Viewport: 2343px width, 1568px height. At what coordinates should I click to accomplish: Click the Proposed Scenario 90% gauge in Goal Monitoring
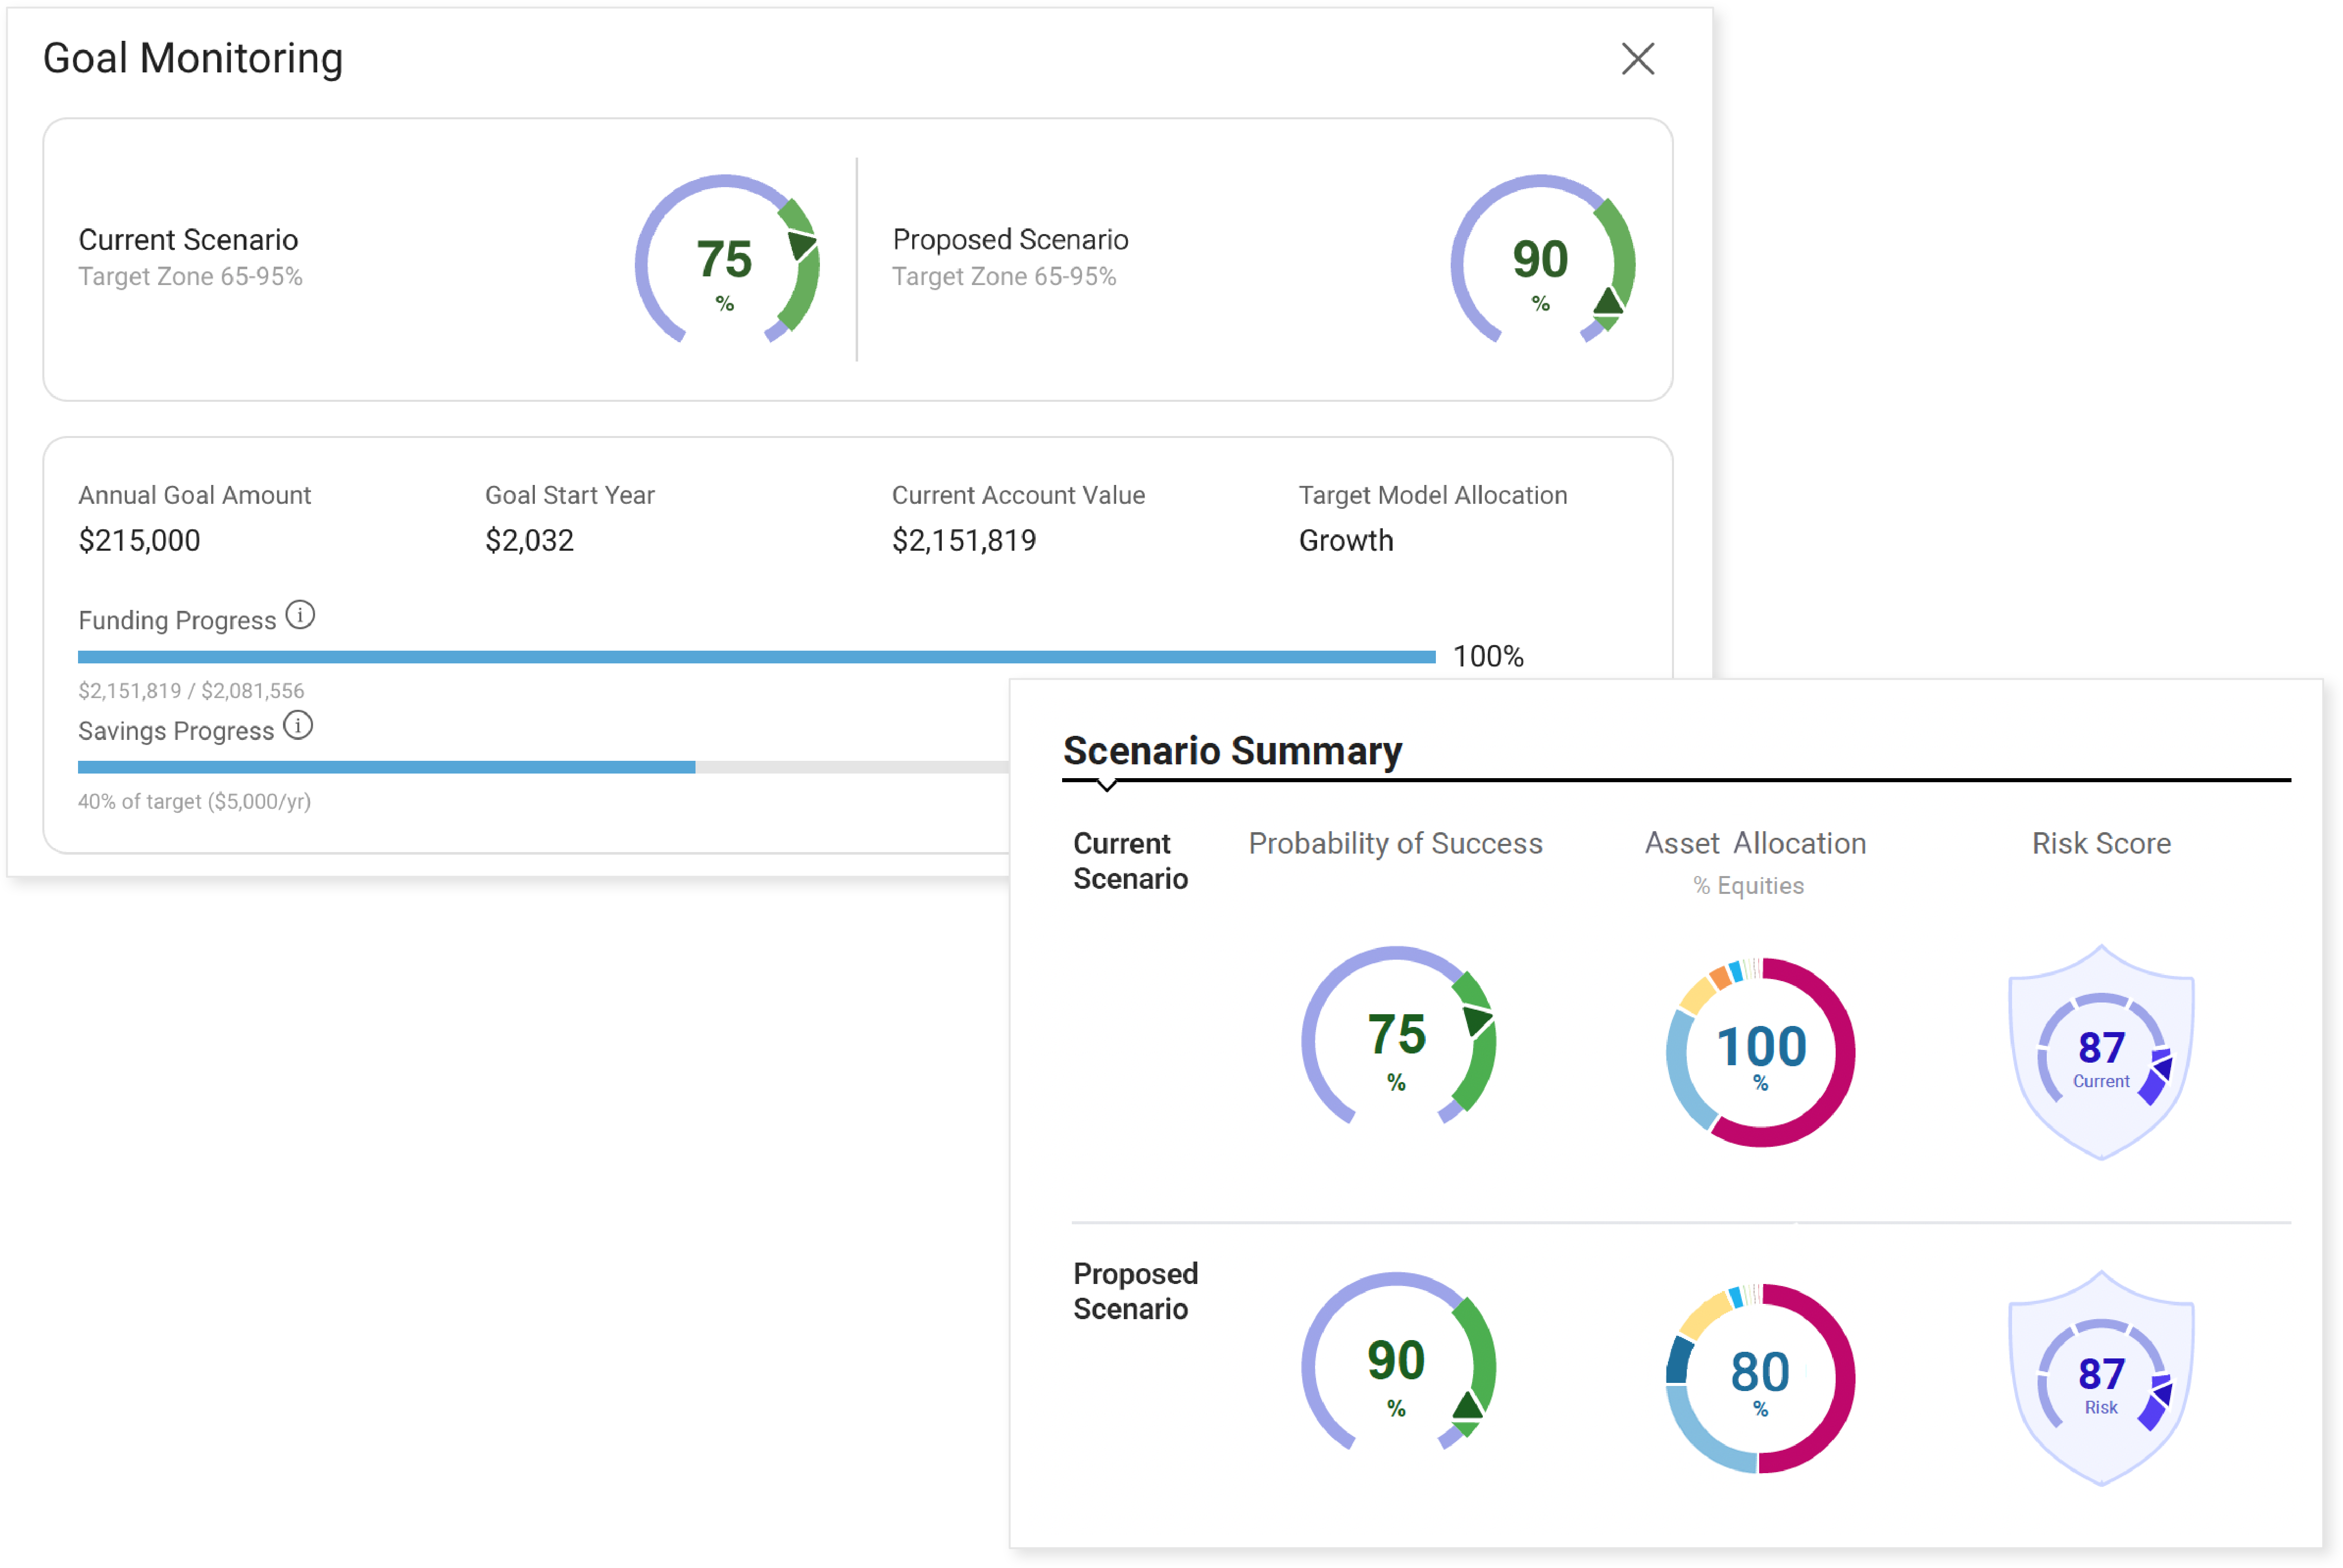(1542, 260)
